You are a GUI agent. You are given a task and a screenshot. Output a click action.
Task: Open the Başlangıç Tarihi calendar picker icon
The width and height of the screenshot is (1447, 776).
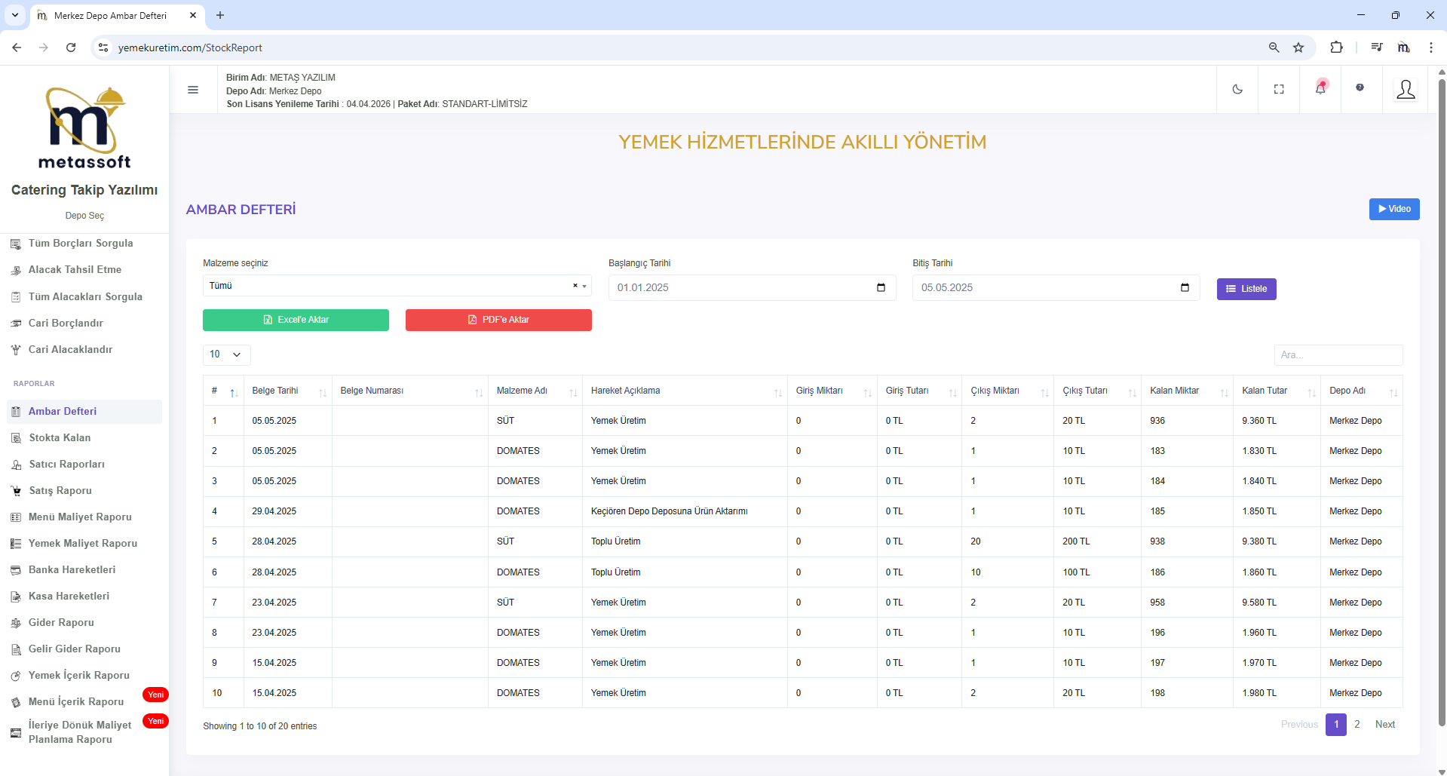point(881,287)
